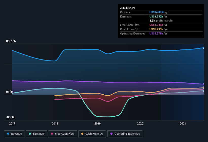Click the Cash From Op label in tooltip
This screenshot has width=208, height=142.
pos(129,29)
